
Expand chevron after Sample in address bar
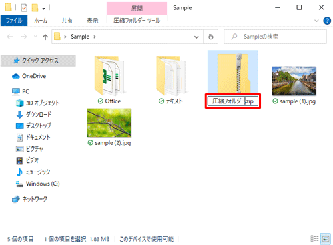(x=95, y=37)
